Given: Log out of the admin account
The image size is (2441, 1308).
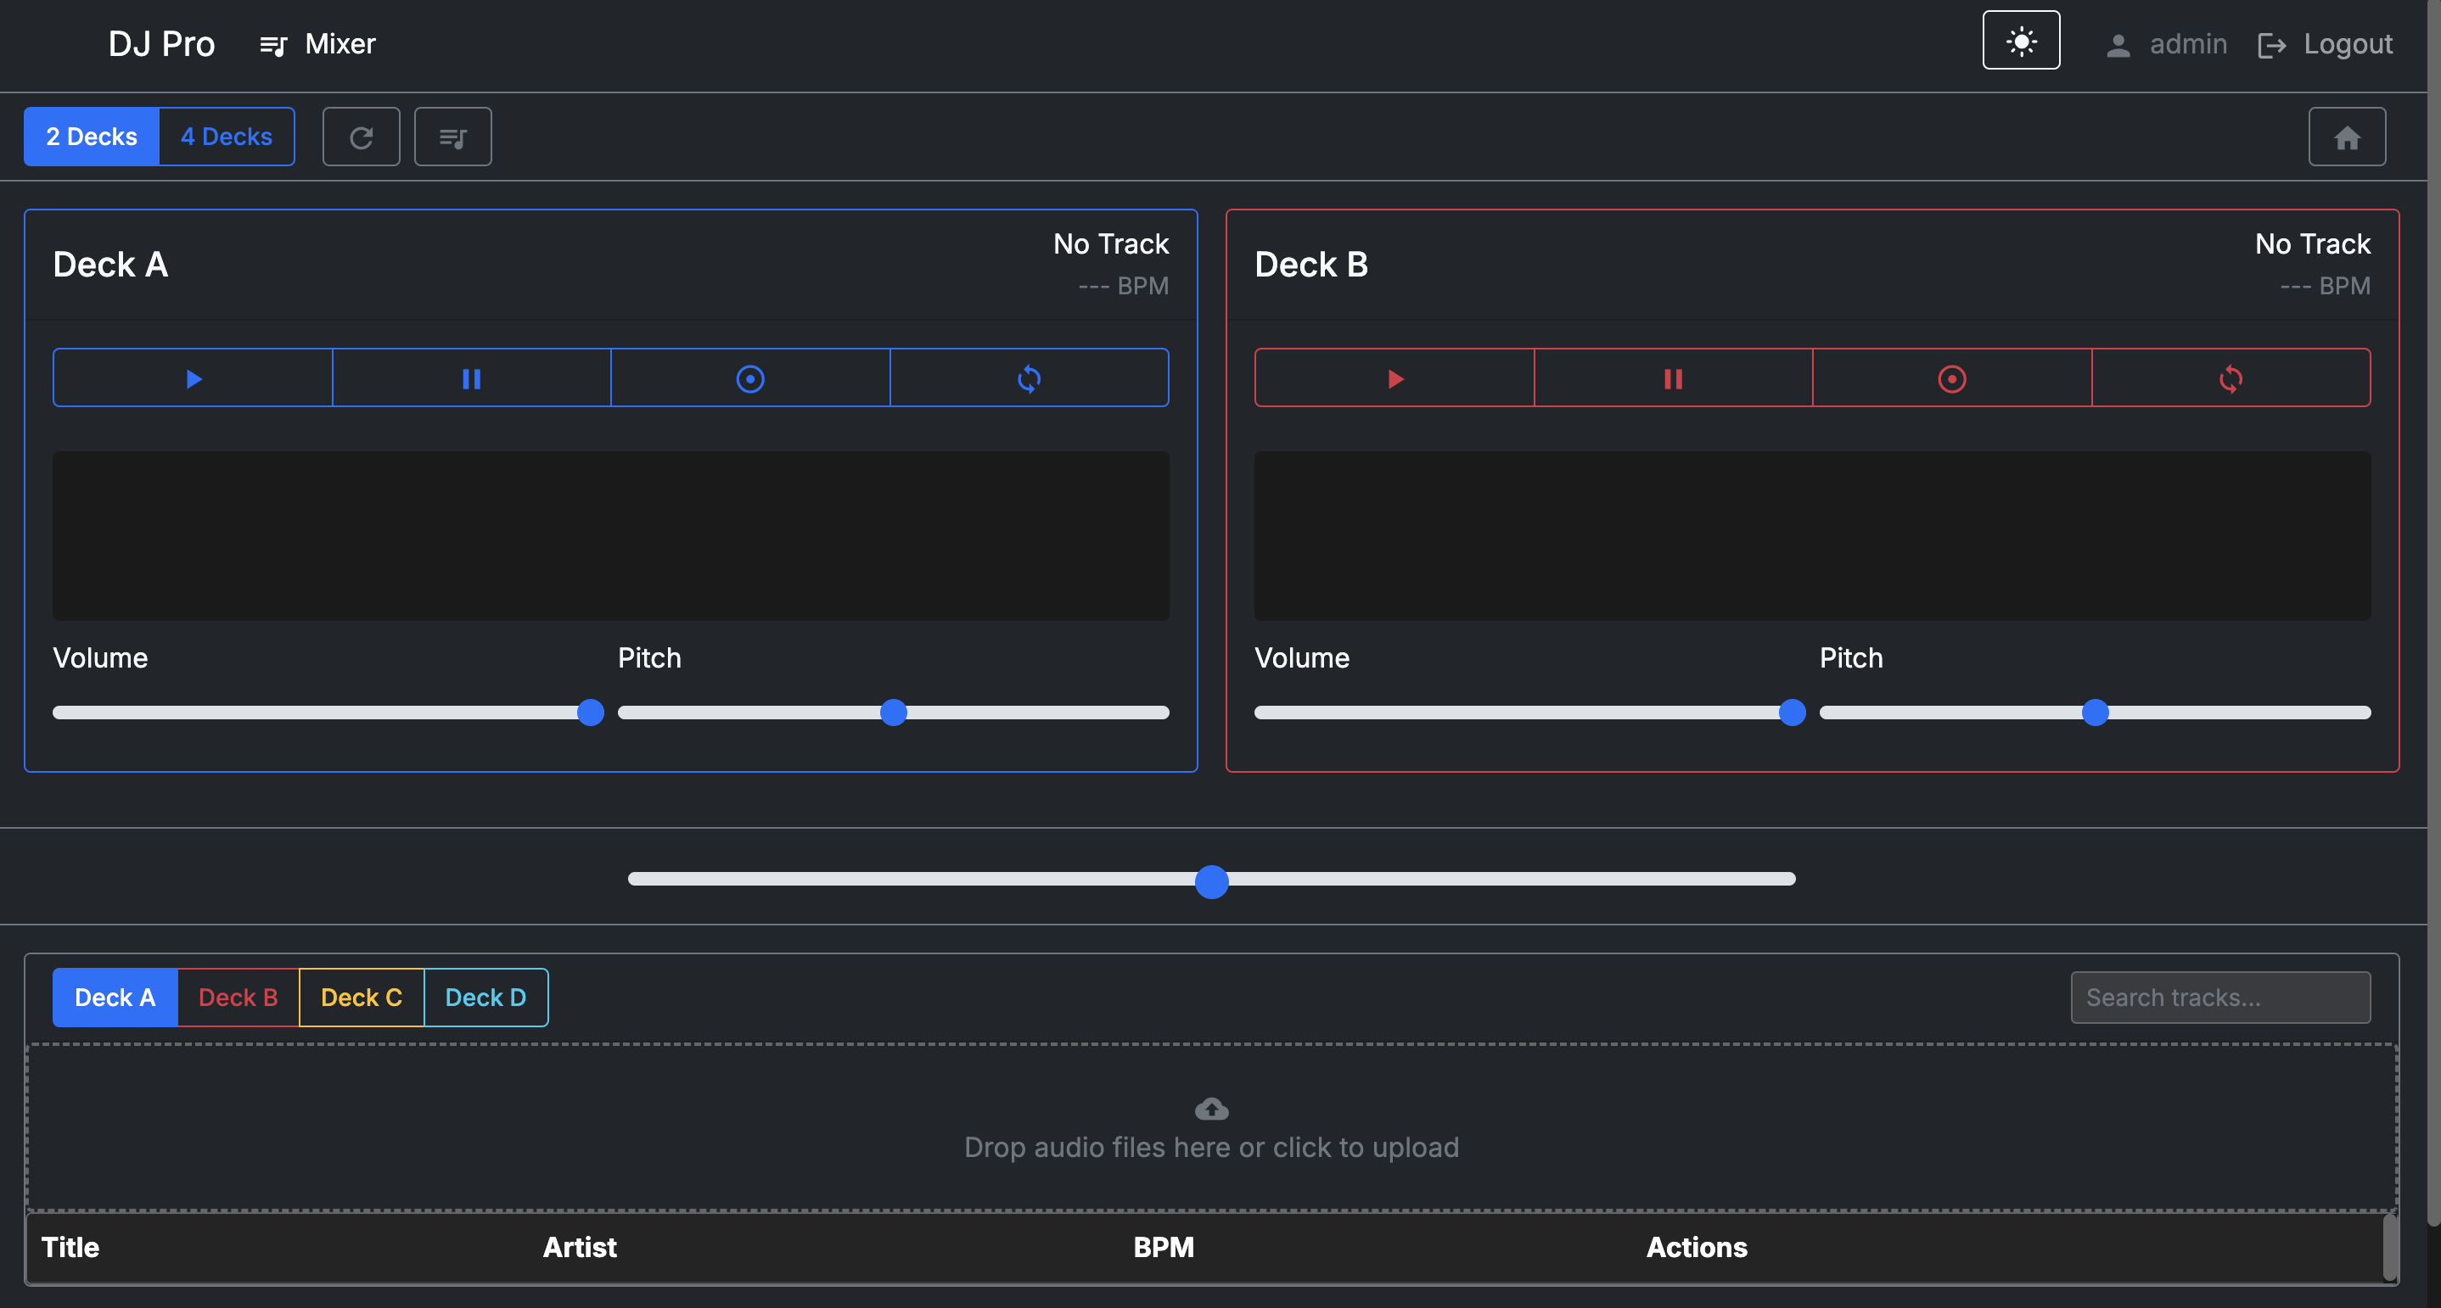Looking at the screenshot, I should click(2324, 43).
